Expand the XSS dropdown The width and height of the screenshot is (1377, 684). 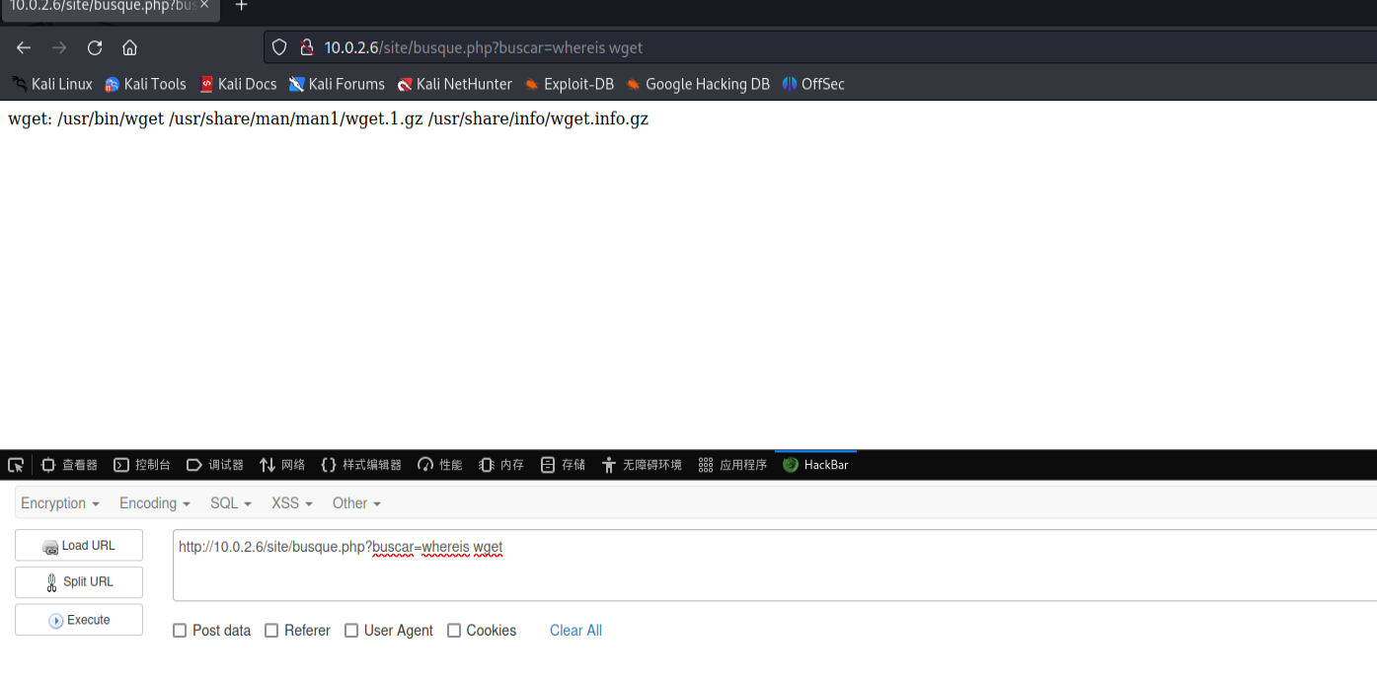[292, 503]
